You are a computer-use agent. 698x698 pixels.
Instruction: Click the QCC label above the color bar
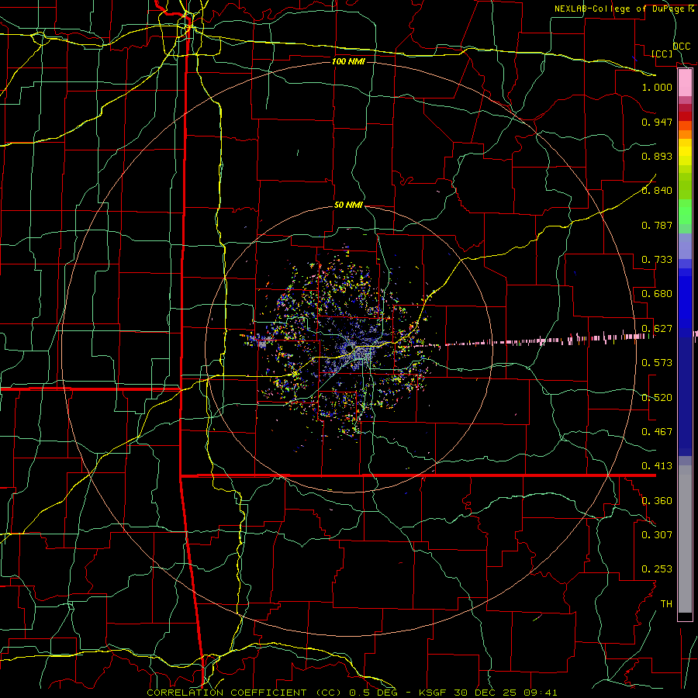[x=681, y=47]
